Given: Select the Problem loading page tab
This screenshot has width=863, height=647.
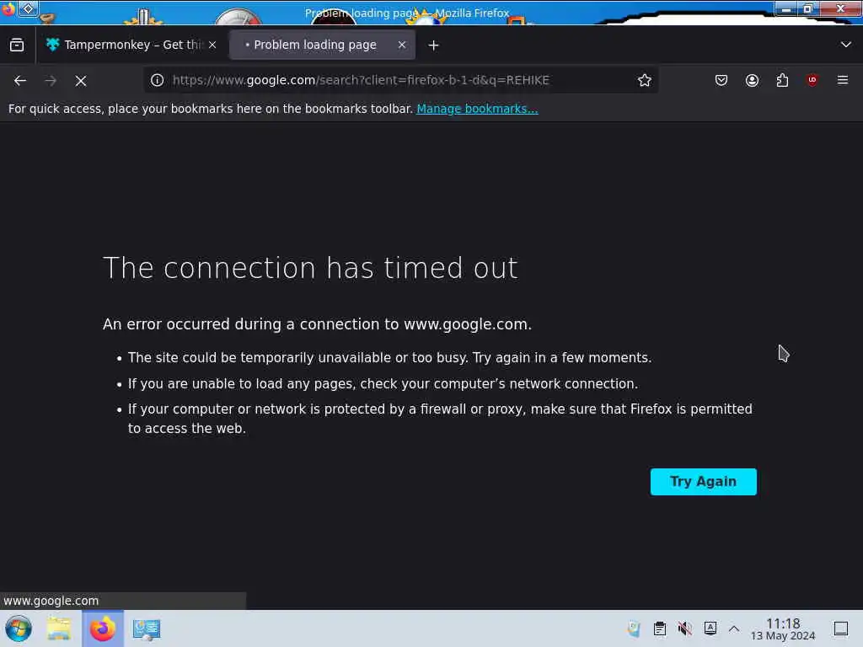Looking at the screenshot, I should click(322, 45).
